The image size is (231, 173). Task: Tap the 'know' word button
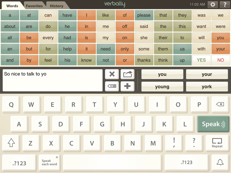[87, 60]
